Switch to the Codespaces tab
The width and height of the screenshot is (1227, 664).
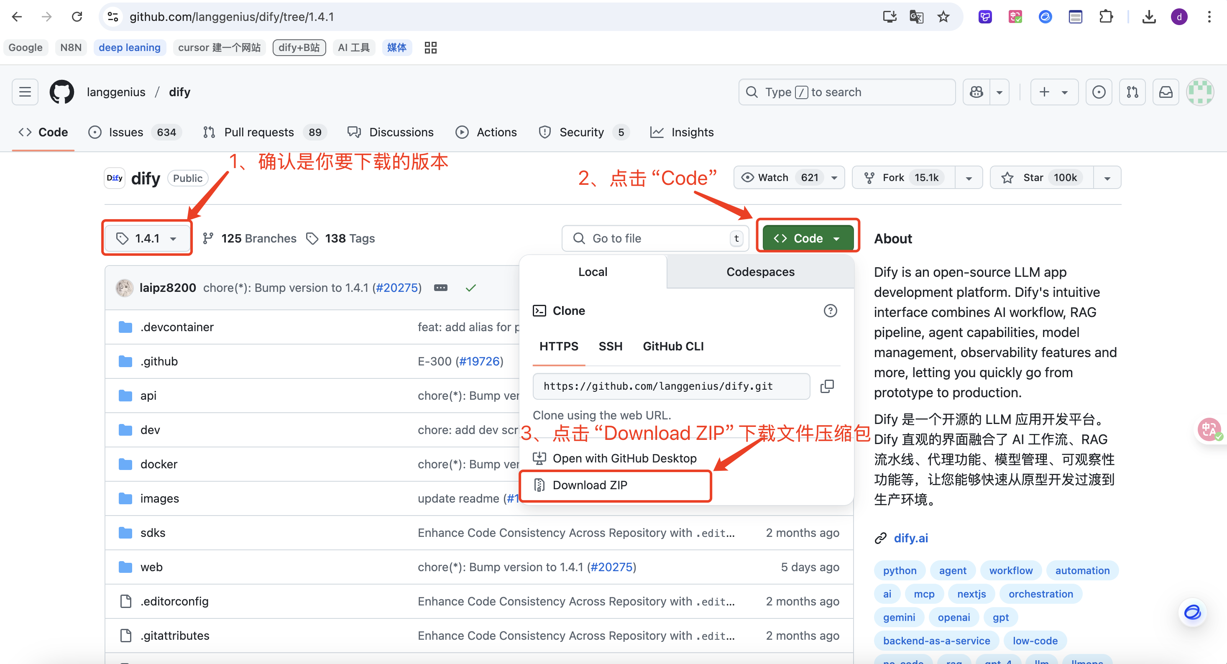tap(760, 272)
